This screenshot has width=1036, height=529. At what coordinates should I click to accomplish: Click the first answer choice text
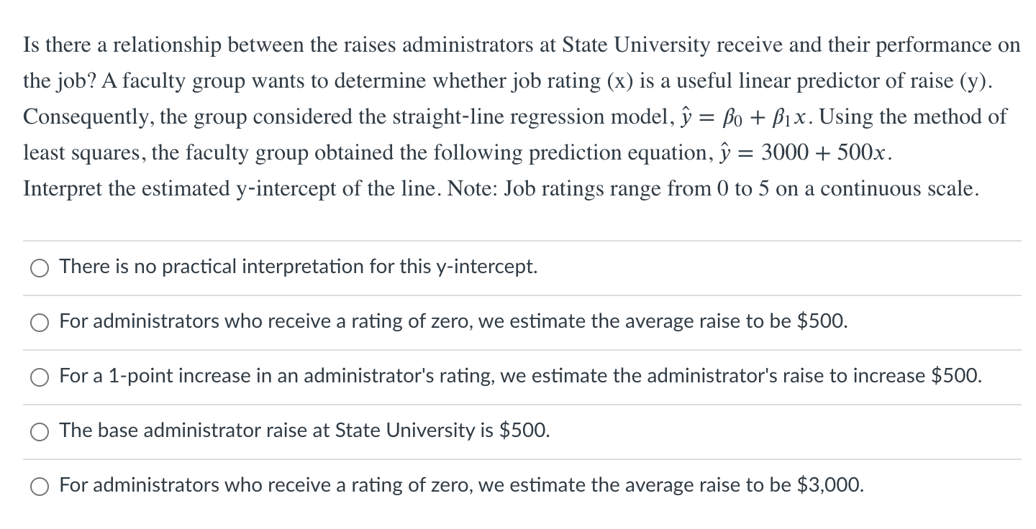pyautogui.click(x=297, y=267)
